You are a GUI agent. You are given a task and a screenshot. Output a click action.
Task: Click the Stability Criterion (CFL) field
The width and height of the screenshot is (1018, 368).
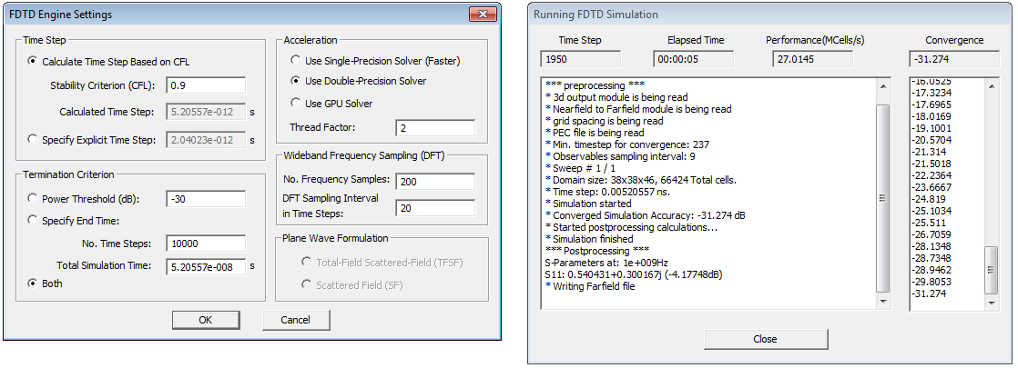pyautogui.click(x=206, y=85)
